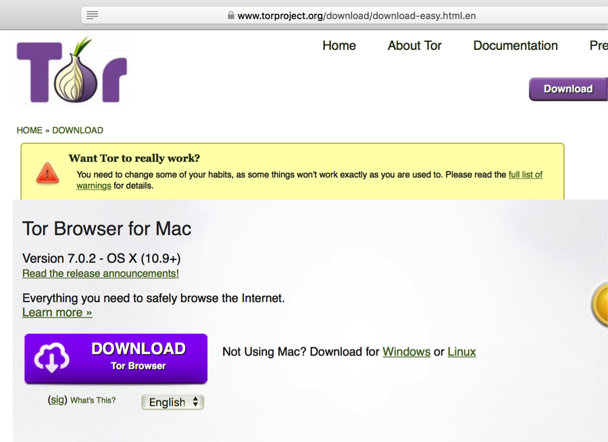Click the Tor Browser for Mac heading
This screenshot has height=442, width=608.
pyautogui.click(x=107, y=228)
